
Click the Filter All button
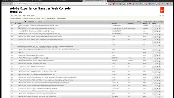[x=40, y=21]
